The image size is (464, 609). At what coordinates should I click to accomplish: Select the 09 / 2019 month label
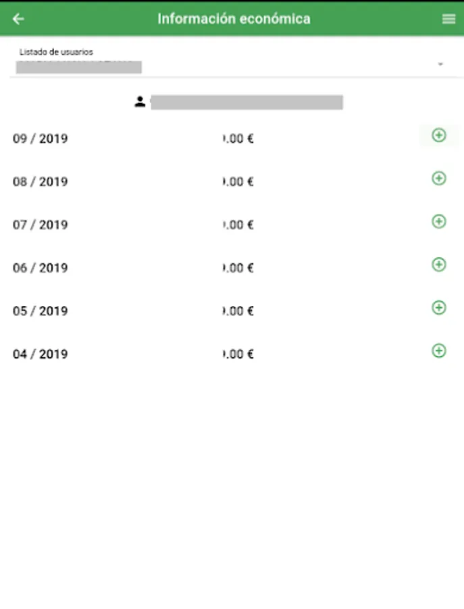(41, 139)
